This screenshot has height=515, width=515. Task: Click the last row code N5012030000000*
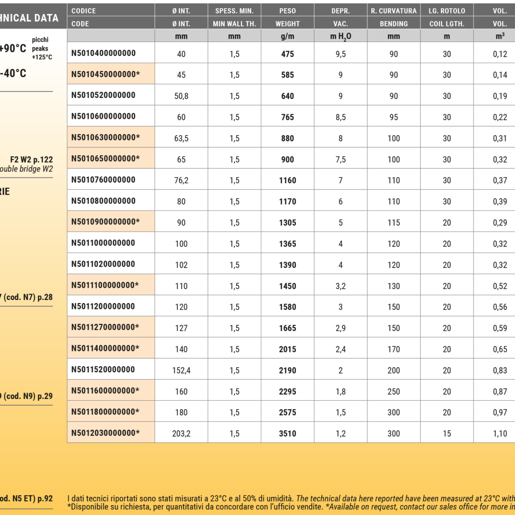106,433
